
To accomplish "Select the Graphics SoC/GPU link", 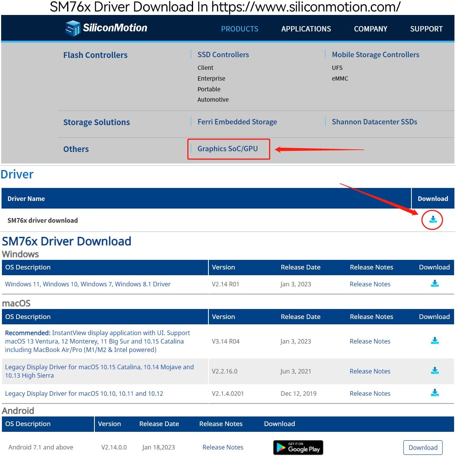I will point(228,149).
